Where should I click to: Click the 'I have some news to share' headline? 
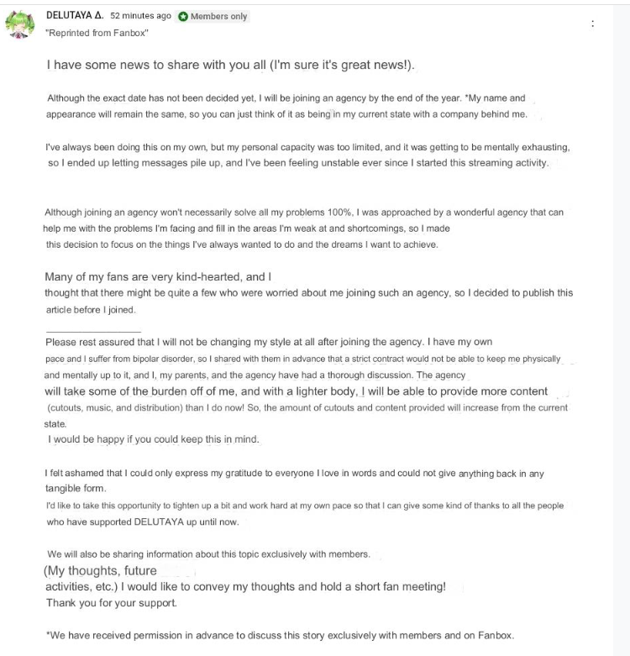[230, 65]
